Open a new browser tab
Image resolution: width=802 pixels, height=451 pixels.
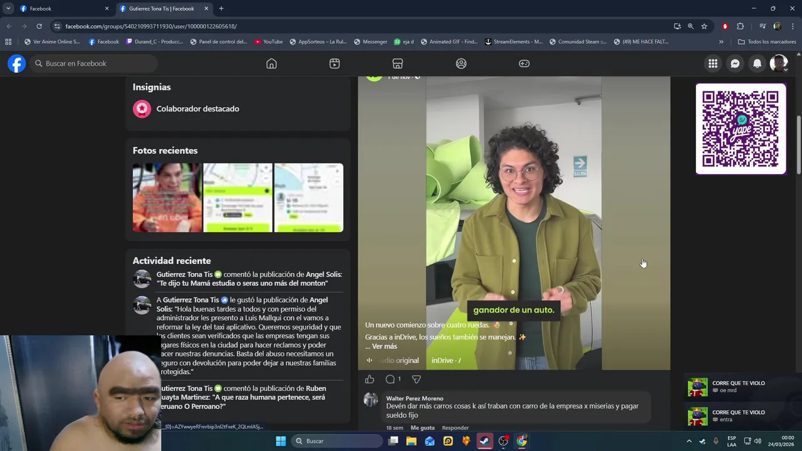point(221,9)
